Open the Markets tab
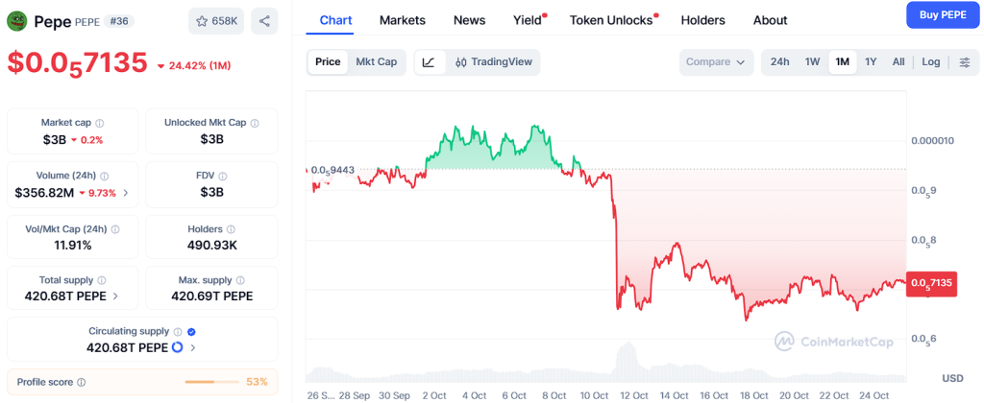 tap(403, 20)
